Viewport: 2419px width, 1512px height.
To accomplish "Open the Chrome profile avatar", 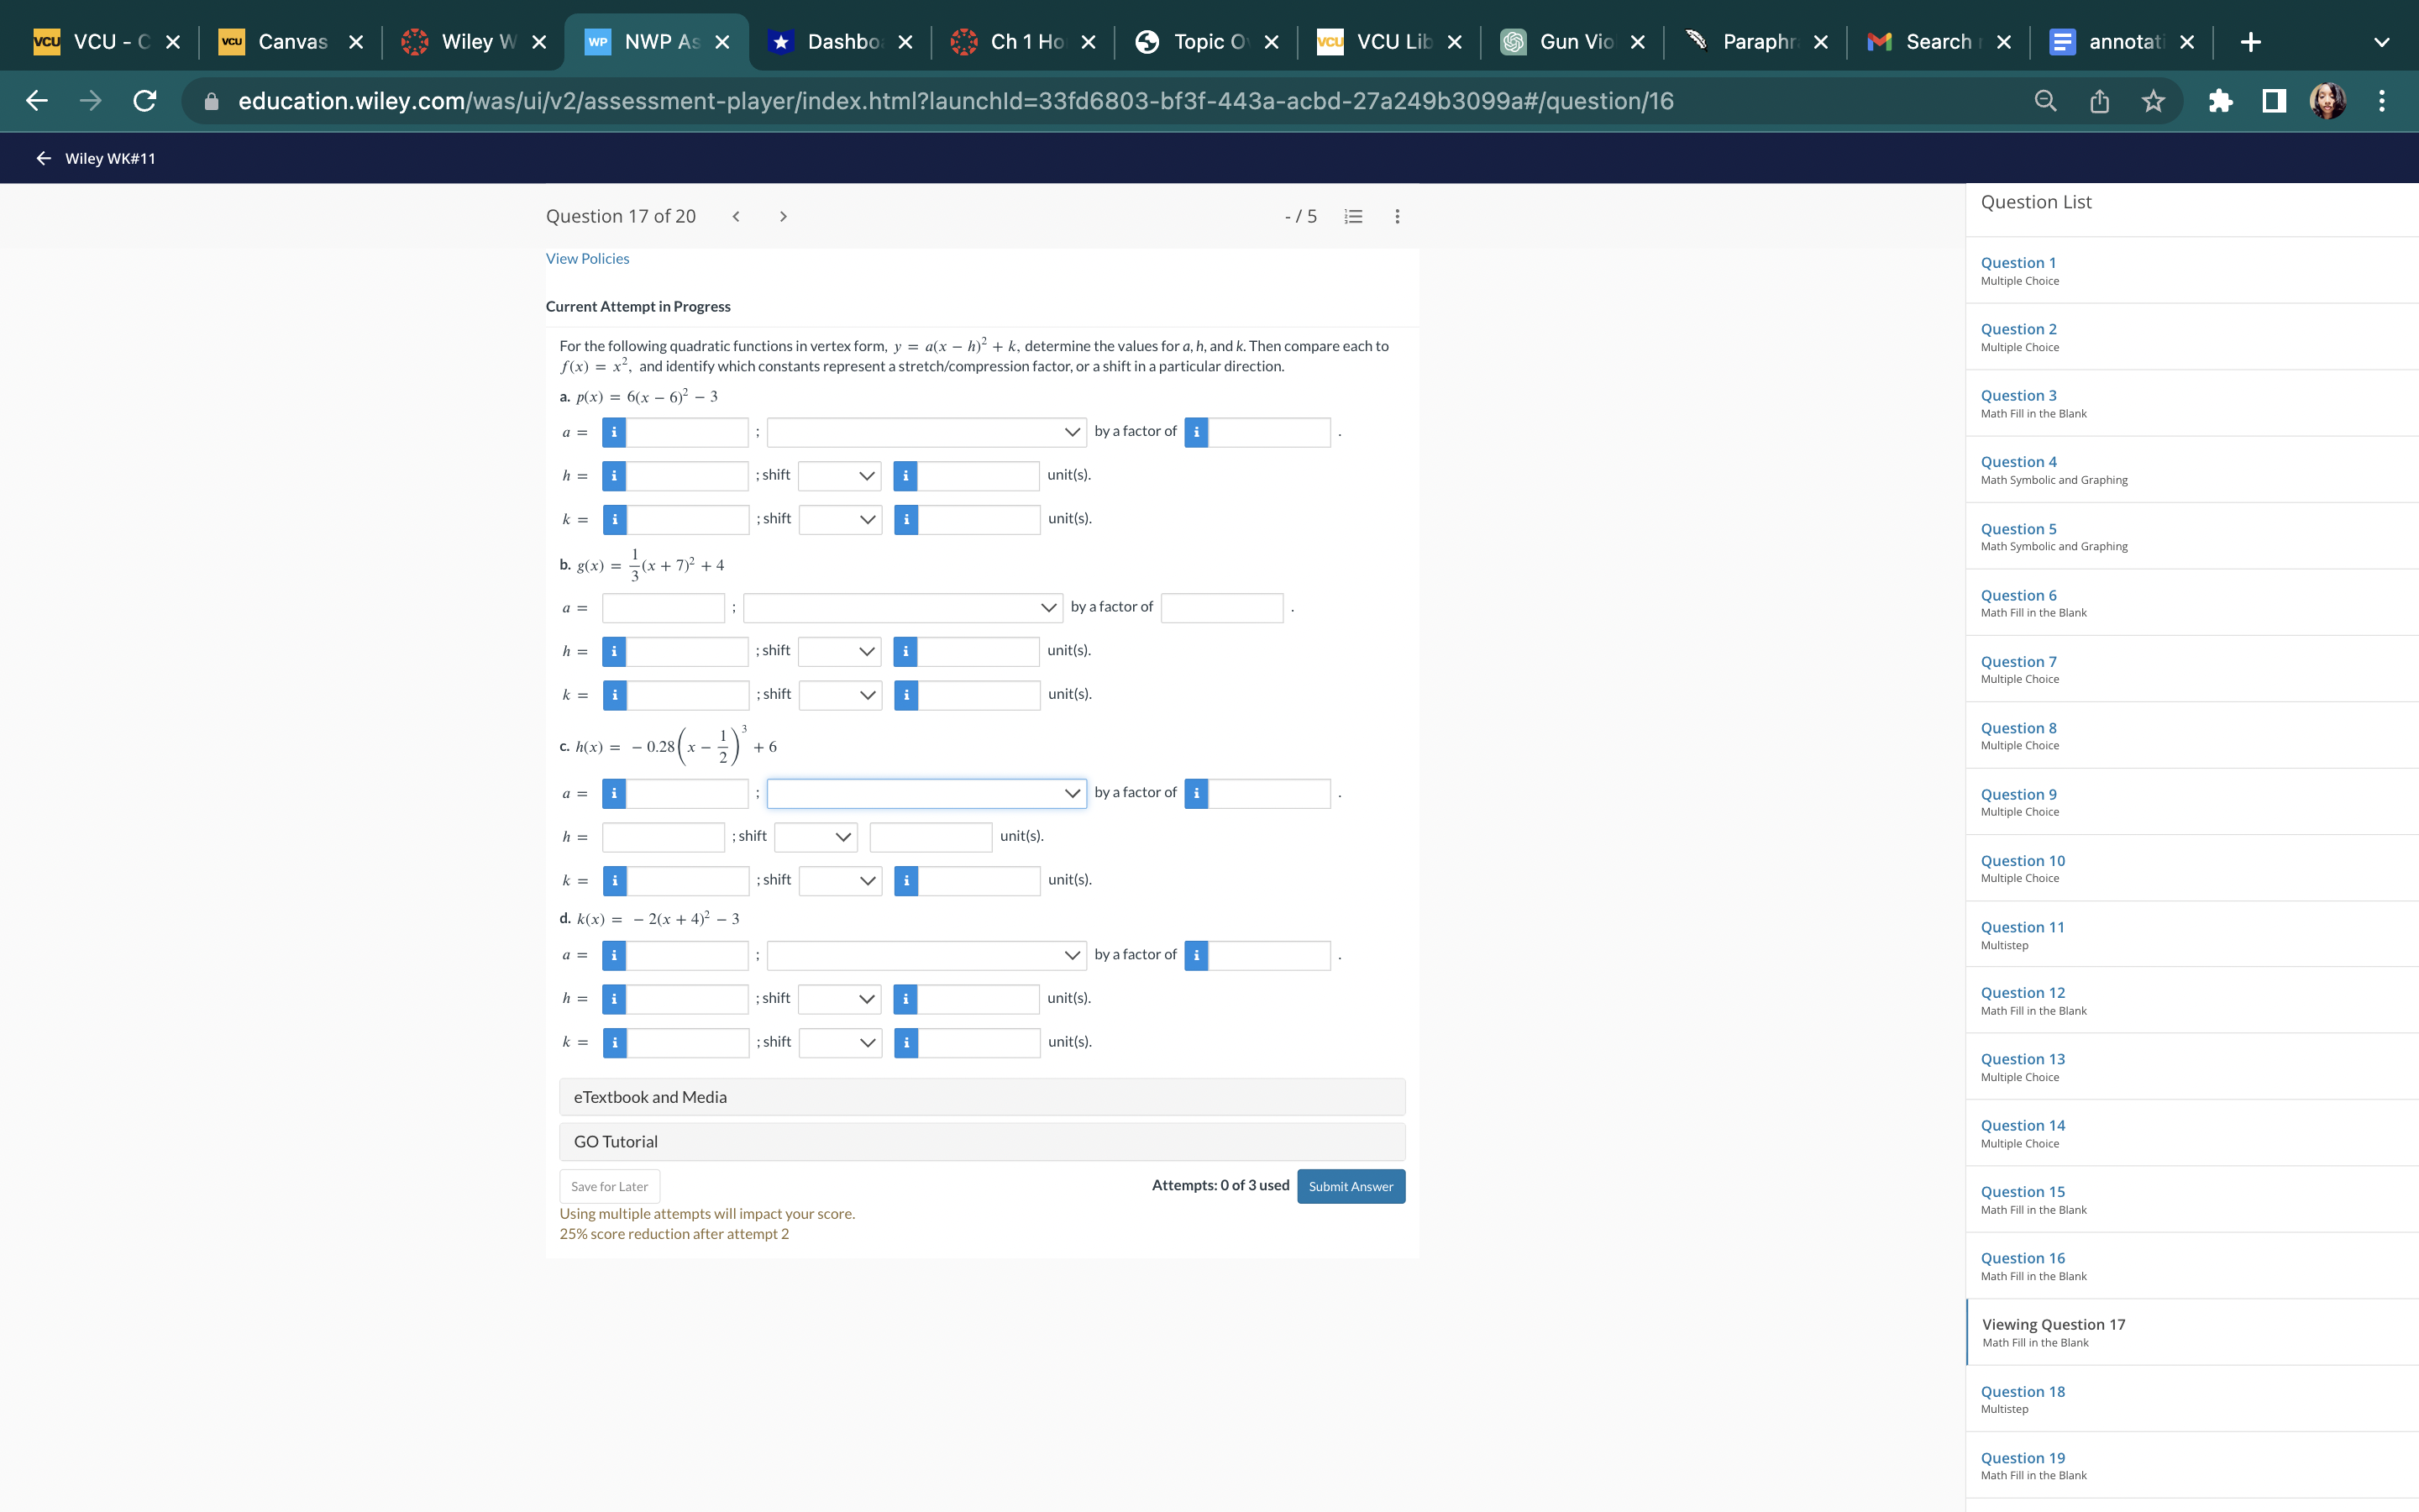I will [2328, 101].
